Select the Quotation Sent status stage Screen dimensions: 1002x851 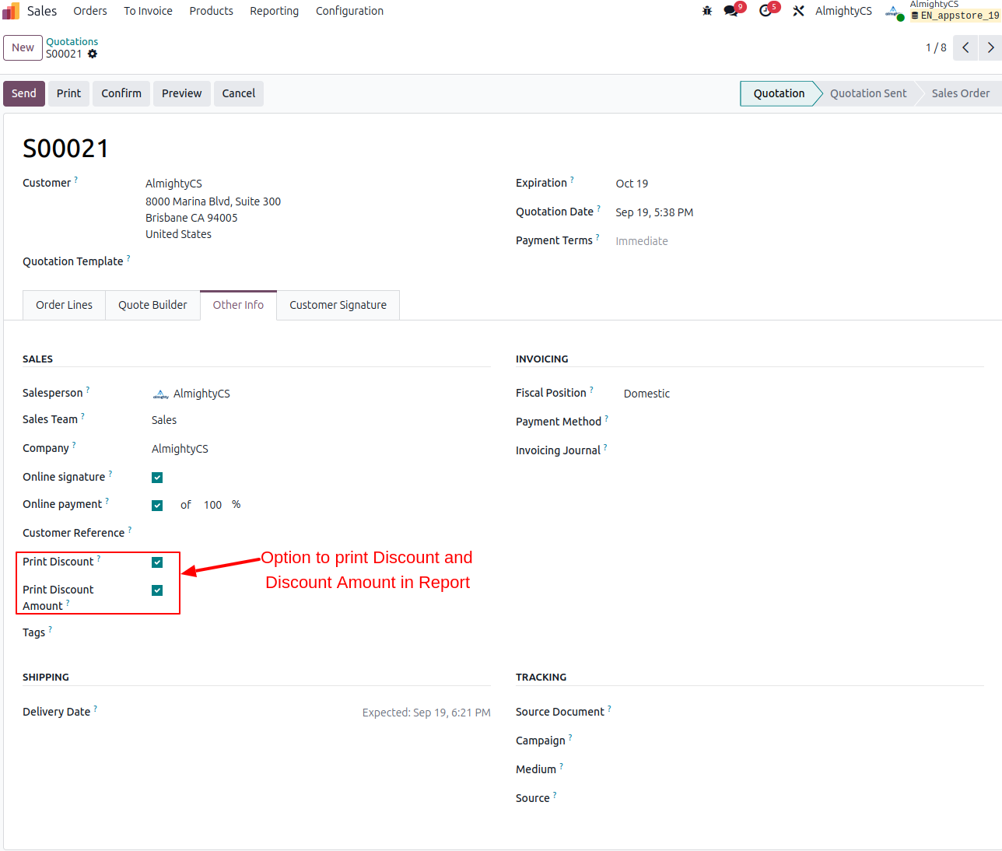point(867,93)
